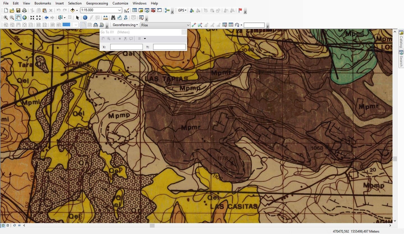Expand the Georeferencing dropdown menu
The height and width of the screenshot is (234, 404).
point(125,25)
